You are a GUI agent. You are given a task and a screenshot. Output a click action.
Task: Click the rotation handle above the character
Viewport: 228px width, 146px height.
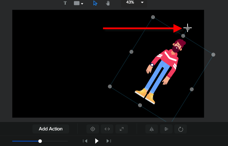pos(188,28)
